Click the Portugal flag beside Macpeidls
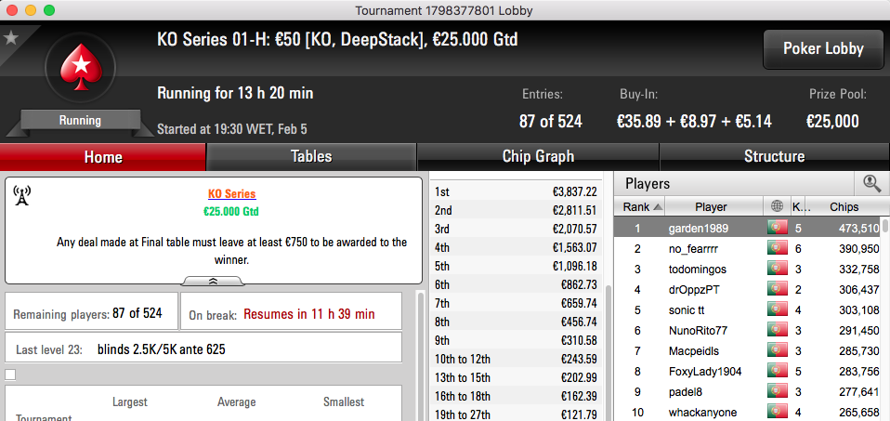 (777, 351)
